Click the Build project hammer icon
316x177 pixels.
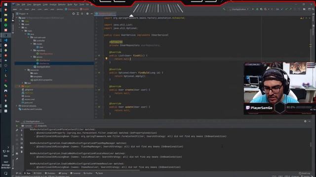[x=224, y=9]
